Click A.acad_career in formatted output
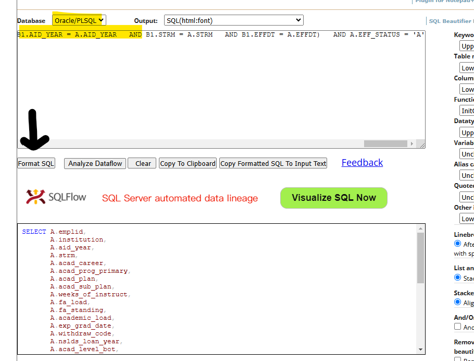Screen dimensions: 474x361 [77, 263]
